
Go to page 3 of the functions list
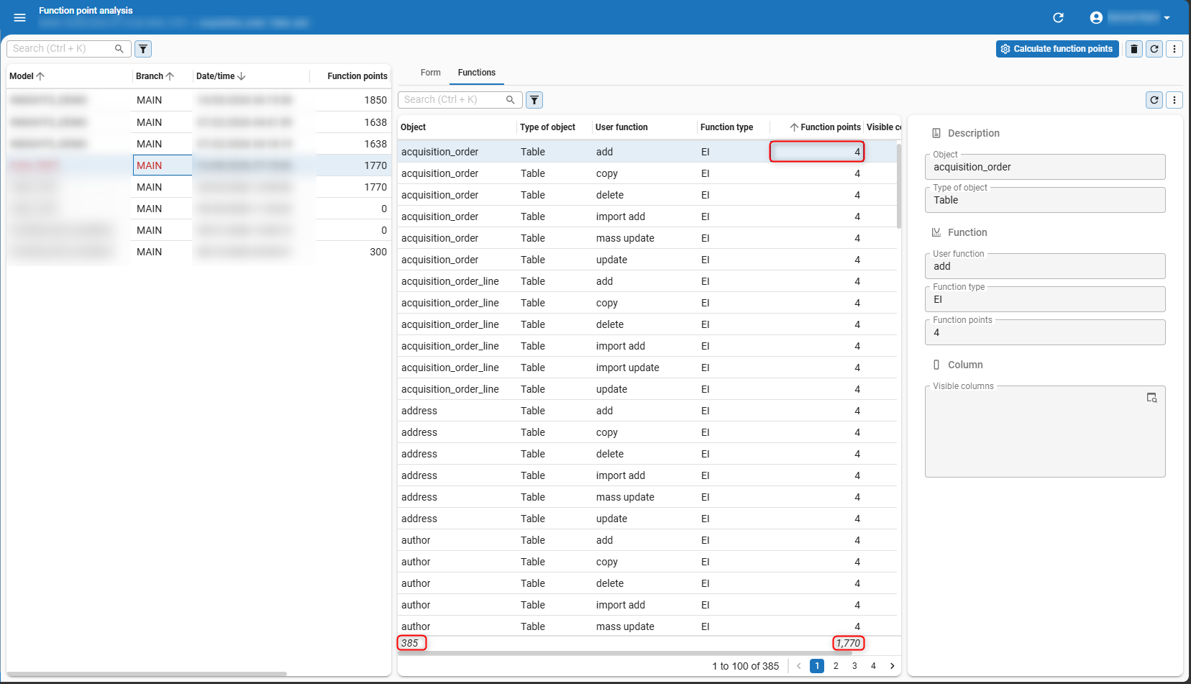point(854,666)
